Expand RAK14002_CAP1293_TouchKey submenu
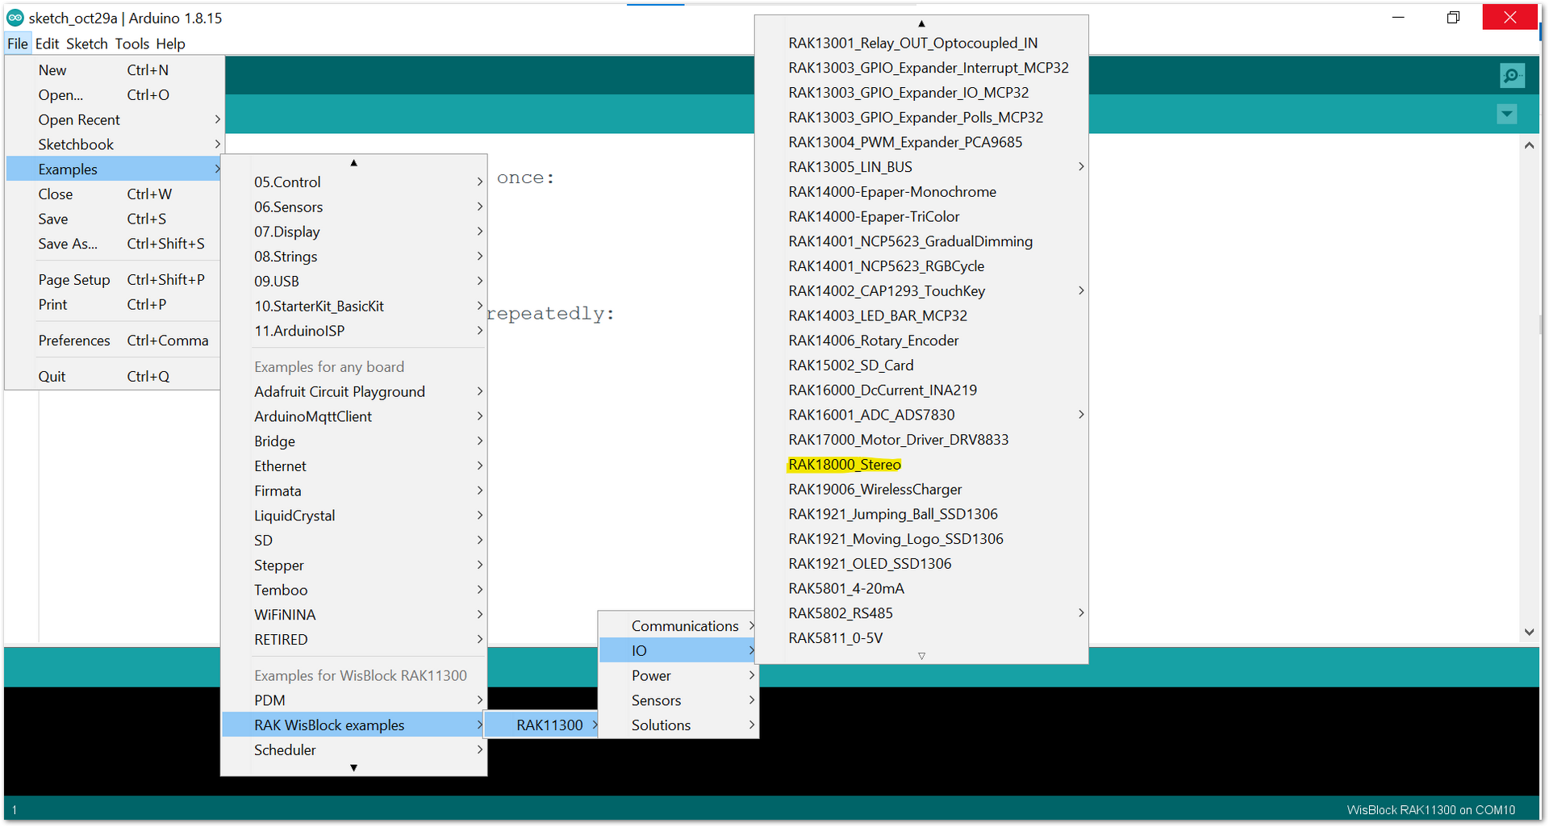The height and width of the screenshot is (827, 1549). (x=921, y=291)
